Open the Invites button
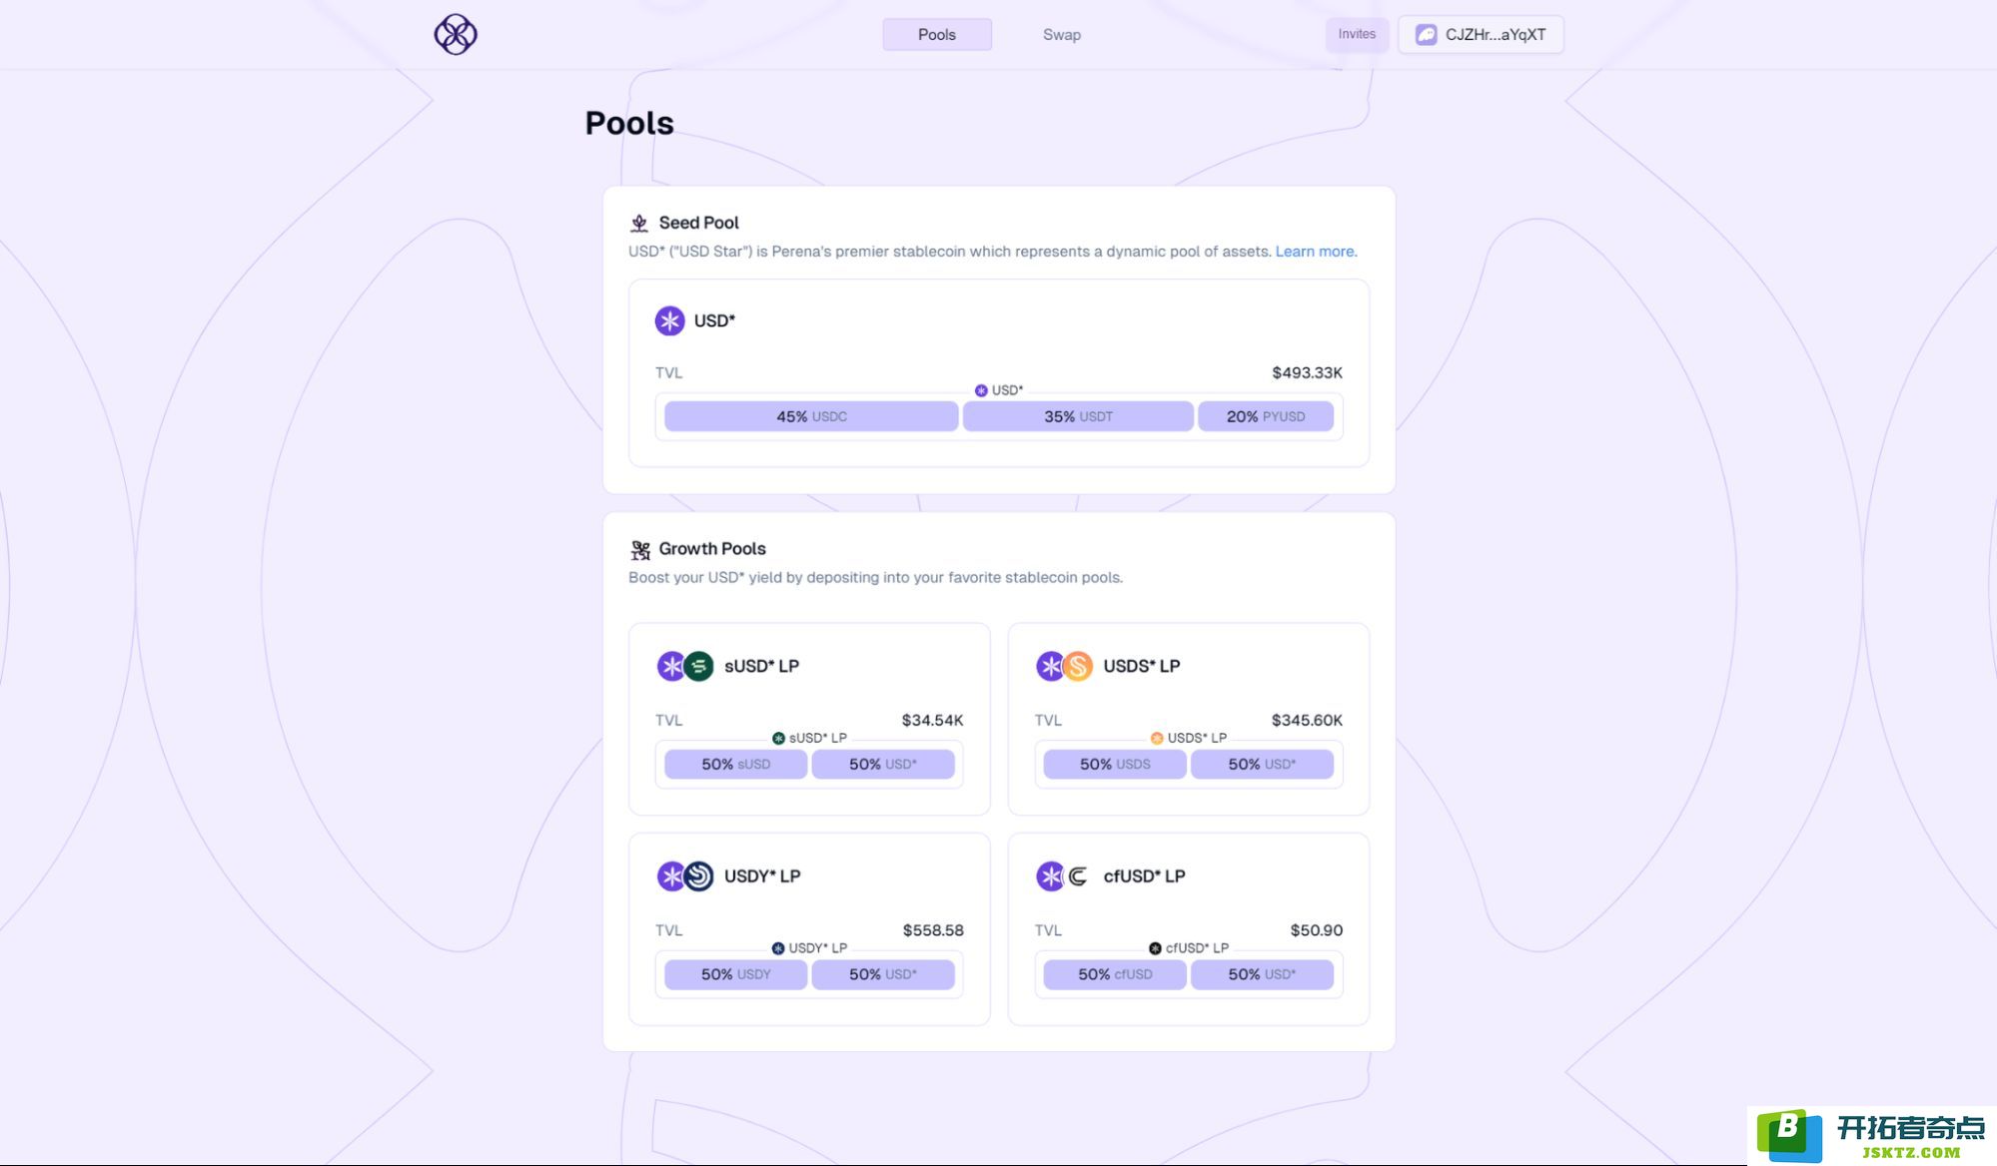This screenshot has height=1166, width=1997. (x=1357, y=34)
